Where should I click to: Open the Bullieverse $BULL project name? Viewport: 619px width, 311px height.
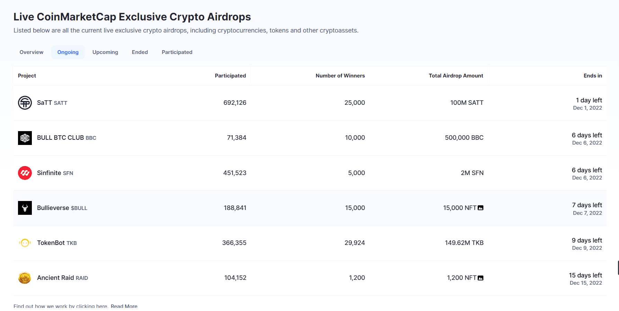pos(62,208)
